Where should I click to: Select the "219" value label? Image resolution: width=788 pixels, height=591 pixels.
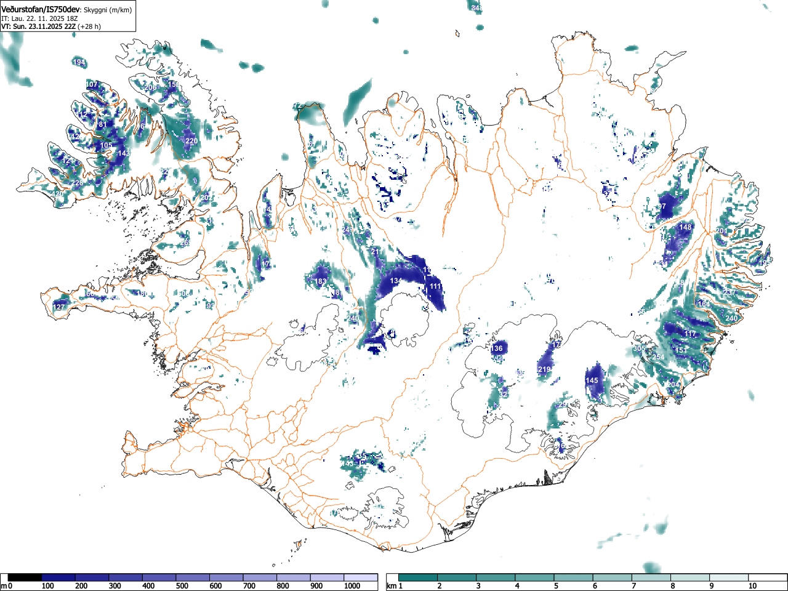[544, 369]
